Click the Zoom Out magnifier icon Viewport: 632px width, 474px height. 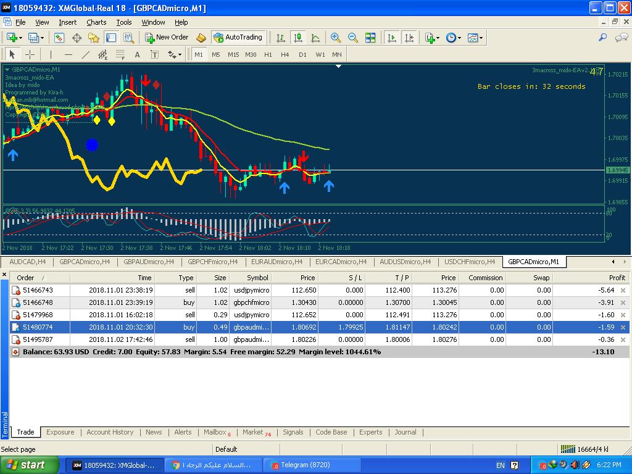[353, 38]
